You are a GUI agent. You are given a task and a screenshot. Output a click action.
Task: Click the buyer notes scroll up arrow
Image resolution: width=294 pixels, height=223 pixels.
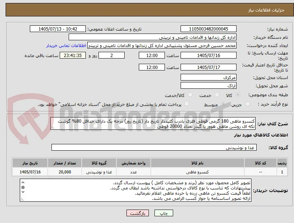tap(23, 182)
